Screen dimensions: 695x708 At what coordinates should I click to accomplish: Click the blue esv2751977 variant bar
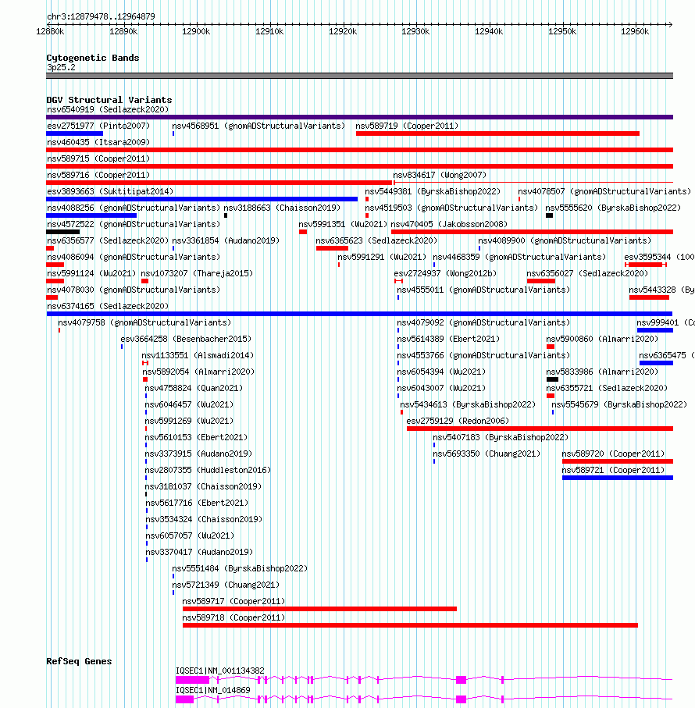point(75,133)
